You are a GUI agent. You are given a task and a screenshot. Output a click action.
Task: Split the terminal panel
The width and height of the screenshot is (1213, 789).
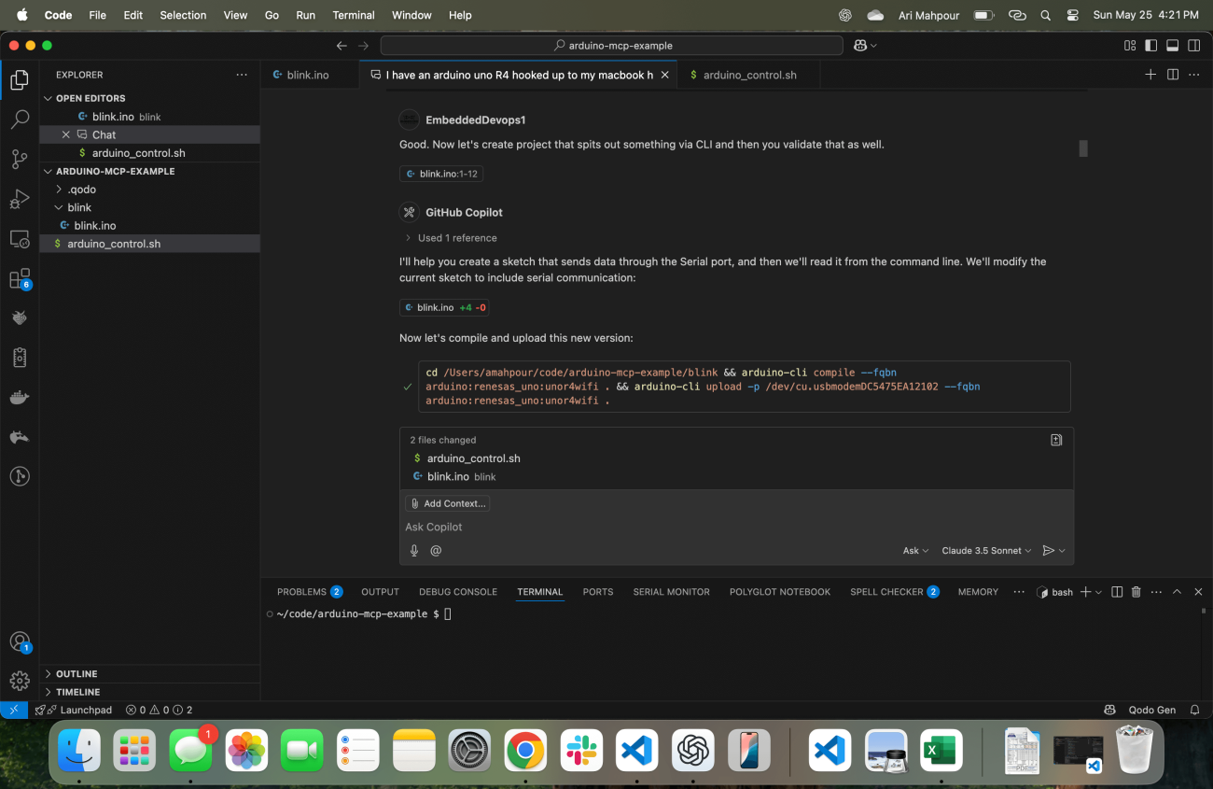1117,592
